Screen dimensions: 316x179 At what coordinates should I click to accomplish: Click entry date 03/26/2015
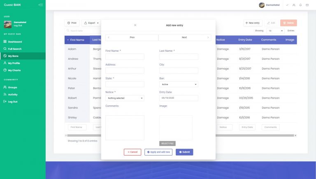click(x=246, y=98)
